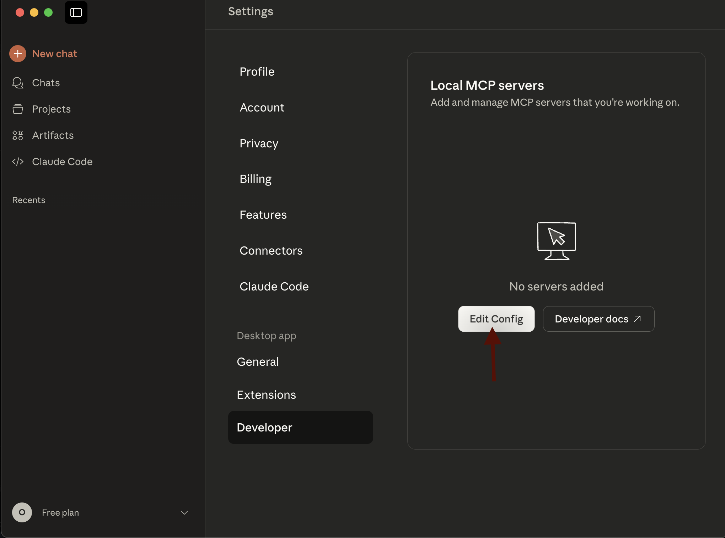Image resolution: width=725 pixels, height=538 pixels.
Task: Open the Connectors settings page
Action: coord(271,251)
